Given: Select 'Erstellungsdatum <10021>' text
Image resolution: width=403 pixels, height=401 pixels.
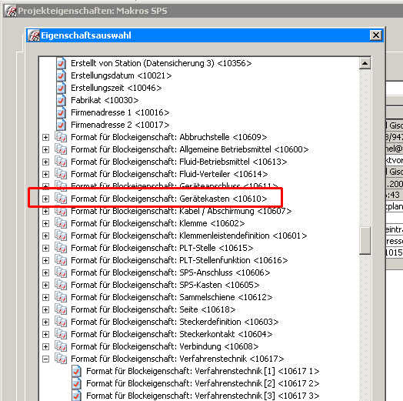Looking at the screenshot, I should (122, 75).
